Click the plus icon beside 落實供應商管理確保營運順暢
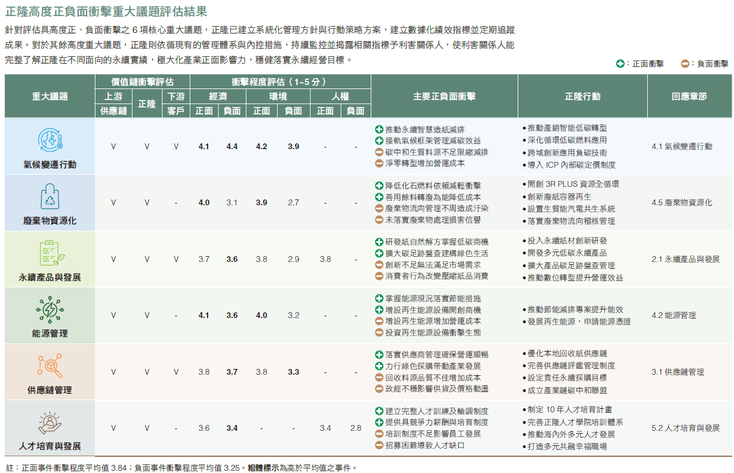734x473 pixels. coord(379,354)
